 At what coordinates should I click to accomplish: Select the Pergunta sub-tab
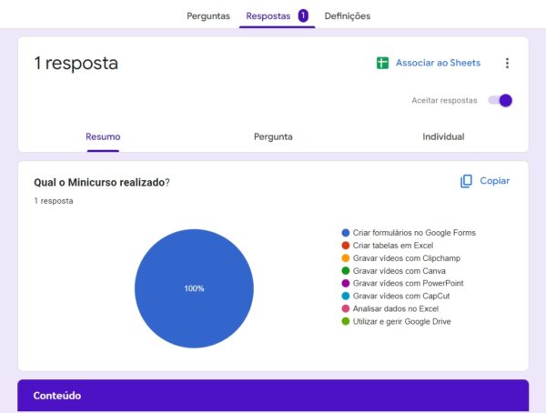(273, 136)
